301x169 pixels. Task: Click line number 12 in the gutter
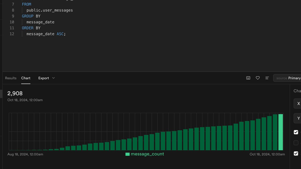[x=12, y=34]
